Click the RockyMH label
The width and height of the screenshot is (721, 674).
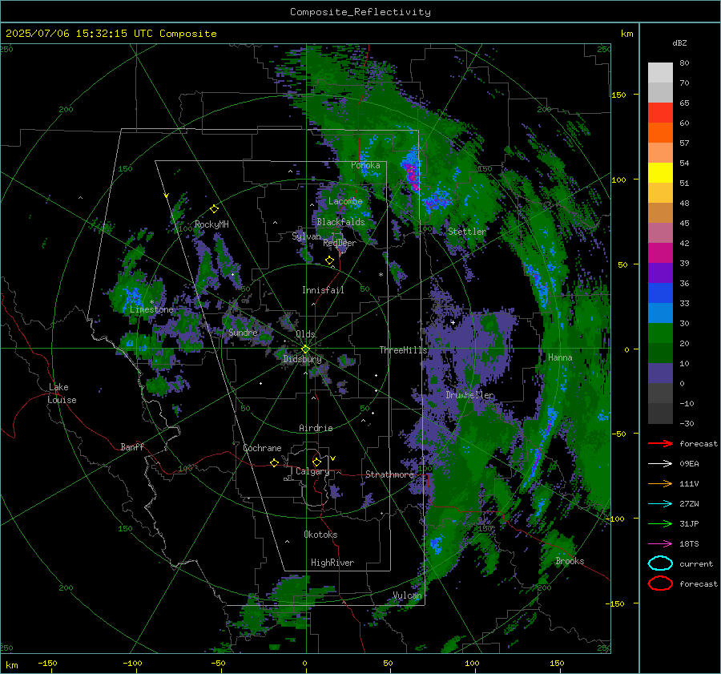coord(211,224)
